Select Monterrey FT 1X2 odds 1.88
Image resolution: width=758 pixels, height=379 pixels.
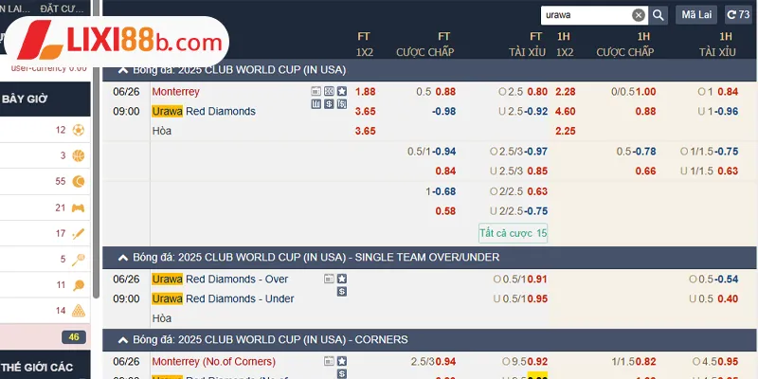coord(365,92)
